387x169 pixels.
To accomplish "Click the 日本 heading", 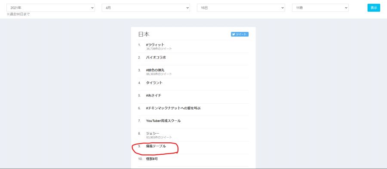I will (144, 34).
